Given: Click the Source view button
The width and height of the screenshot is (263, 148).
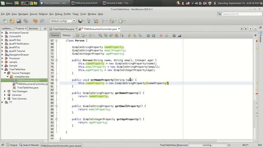Looking at the screenshot, I should tap(55, 35).
